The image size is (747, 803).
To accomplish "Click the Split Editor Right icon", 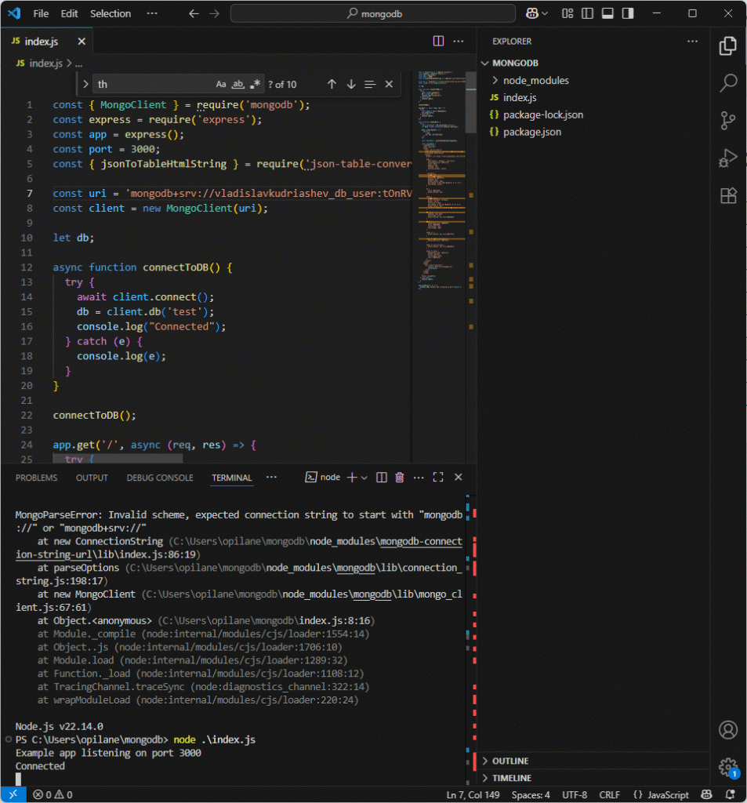I will coord(439,41).
